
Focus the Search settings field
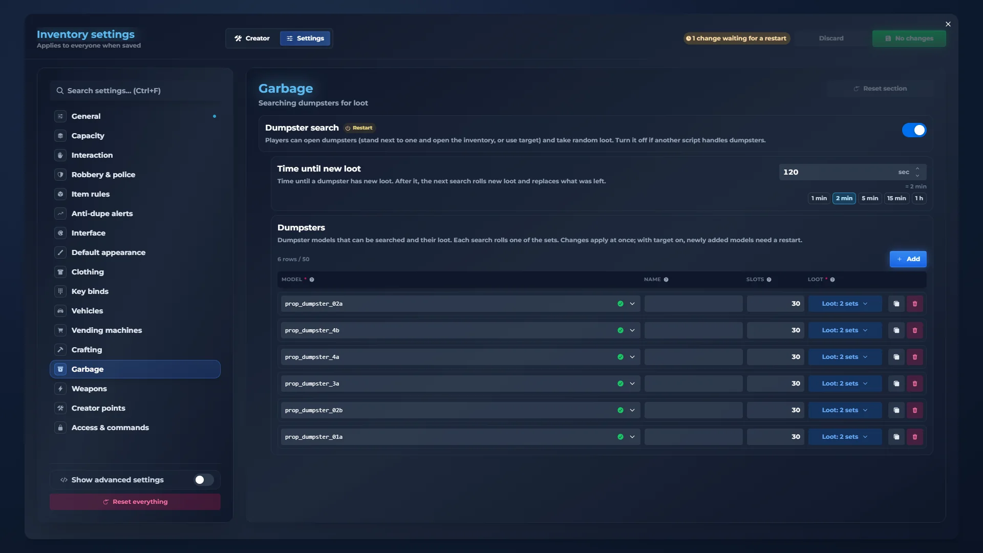point(135,91)
